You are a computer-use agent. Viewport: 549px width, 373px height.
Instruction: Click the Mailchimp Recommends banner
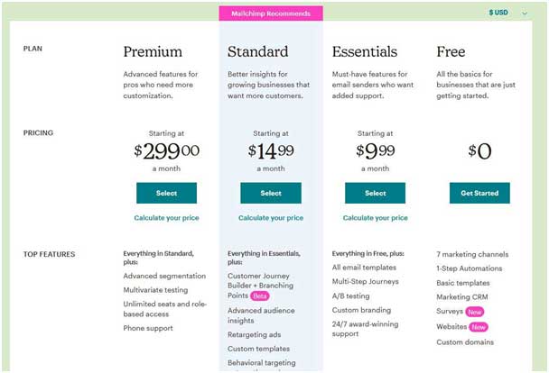click(271, 14)
